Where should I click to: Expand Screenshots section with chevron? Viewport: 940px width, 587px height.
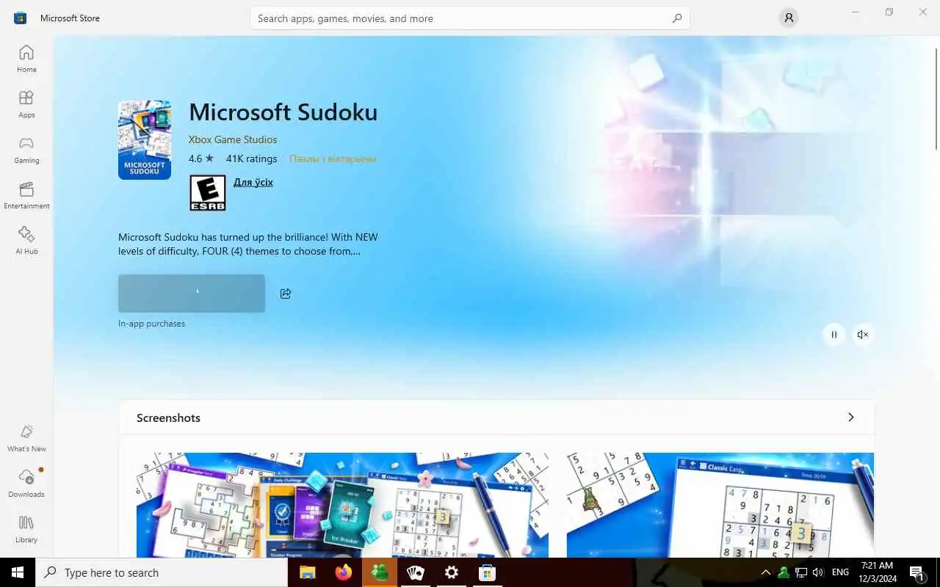[x=851, y=418]
